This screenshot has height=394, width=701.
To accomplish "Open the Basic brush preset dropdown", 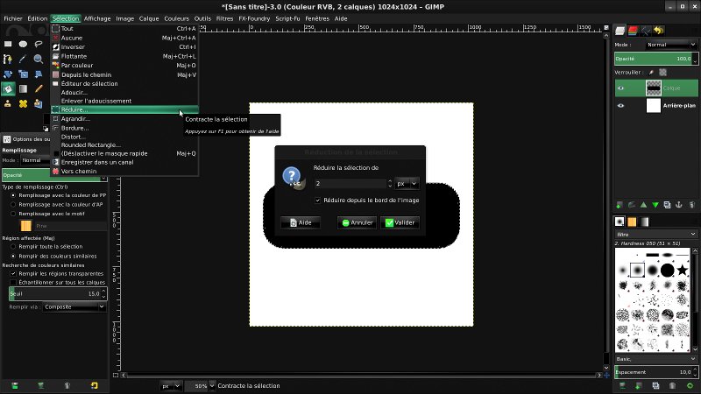I will point(655,359).
